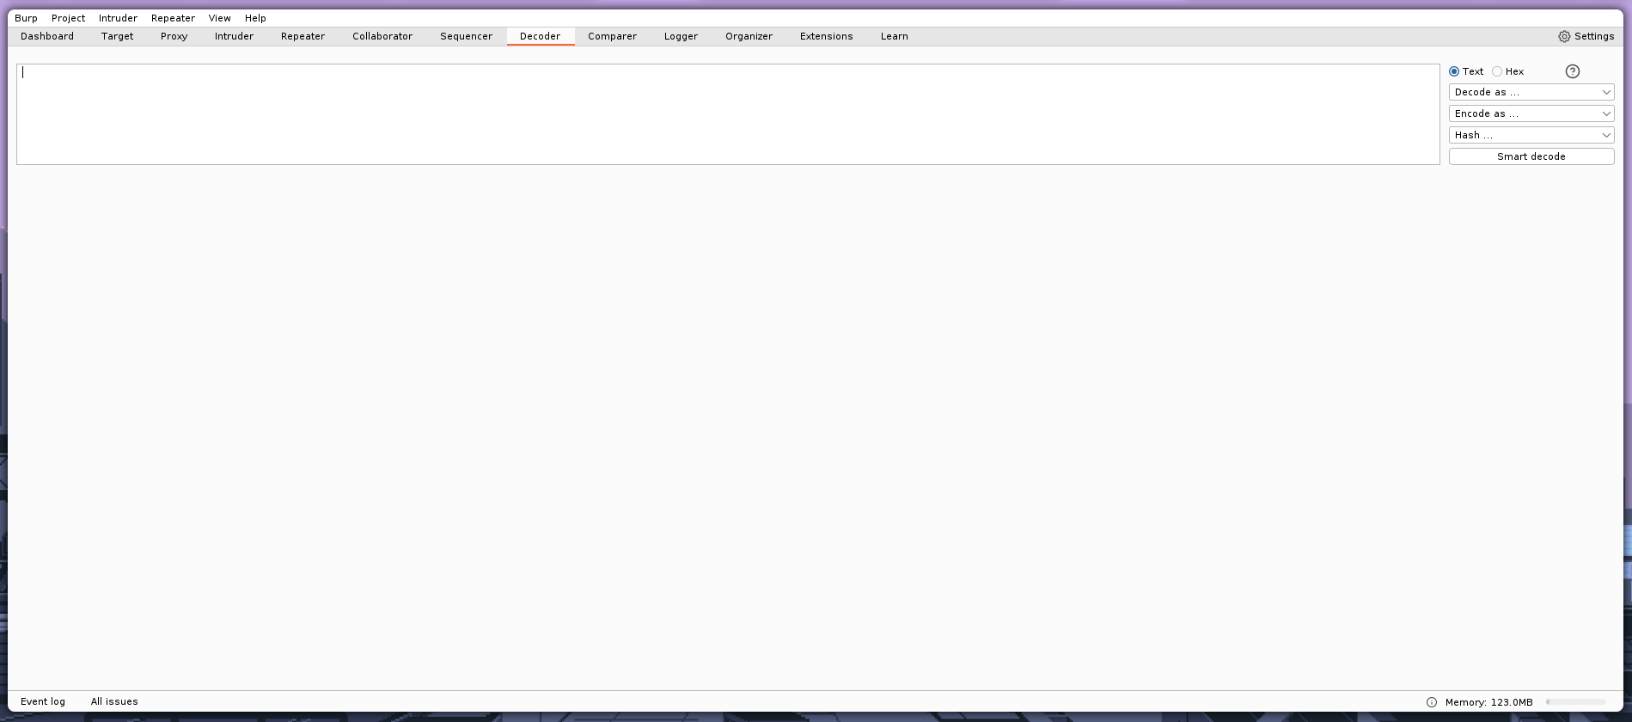The height and width of the screenshot is (722, 1632).
Task: Click inside the decoder text input area
Action: pos(728,114)
